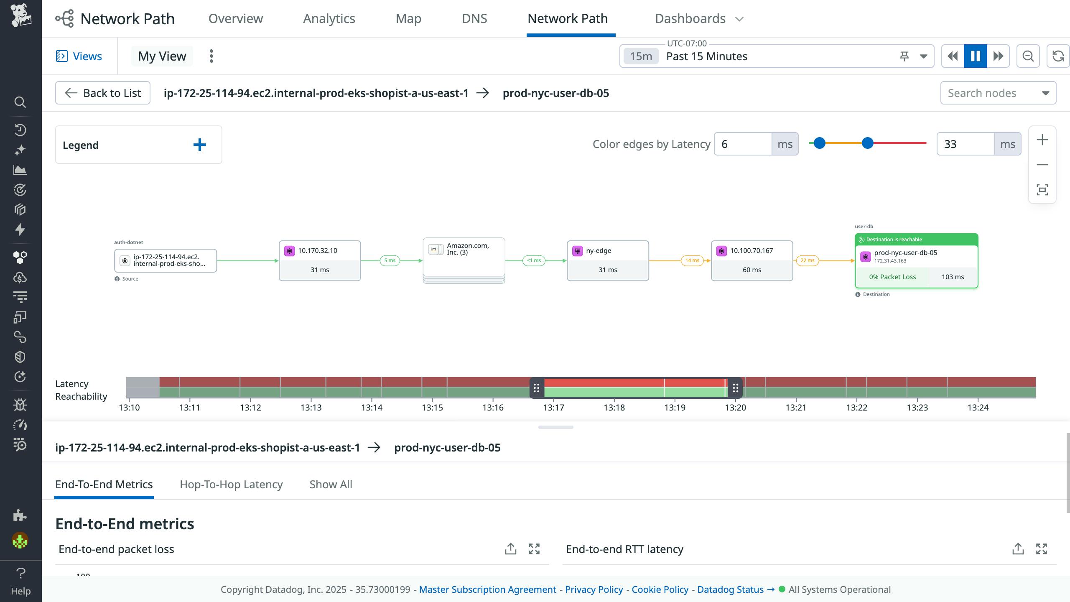Pause the live data refresh
The image size is (1070, 602).
975,56
